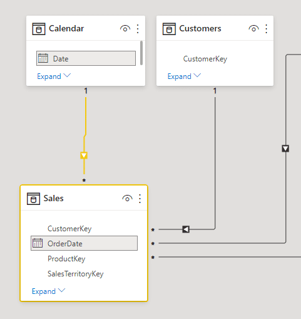Open more options menu for Calendar table
Viewport: 301px width, 319px height.
[138, 29]
